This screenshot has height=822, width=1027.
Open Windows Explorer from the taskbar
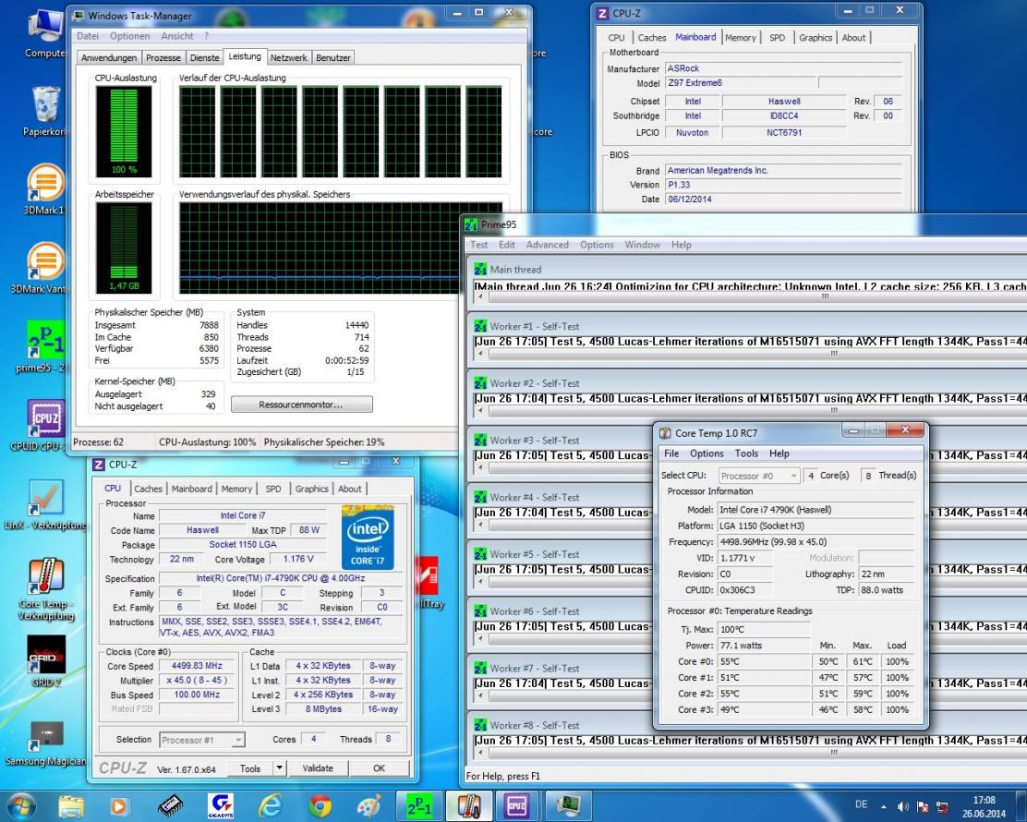click(71, 805)
